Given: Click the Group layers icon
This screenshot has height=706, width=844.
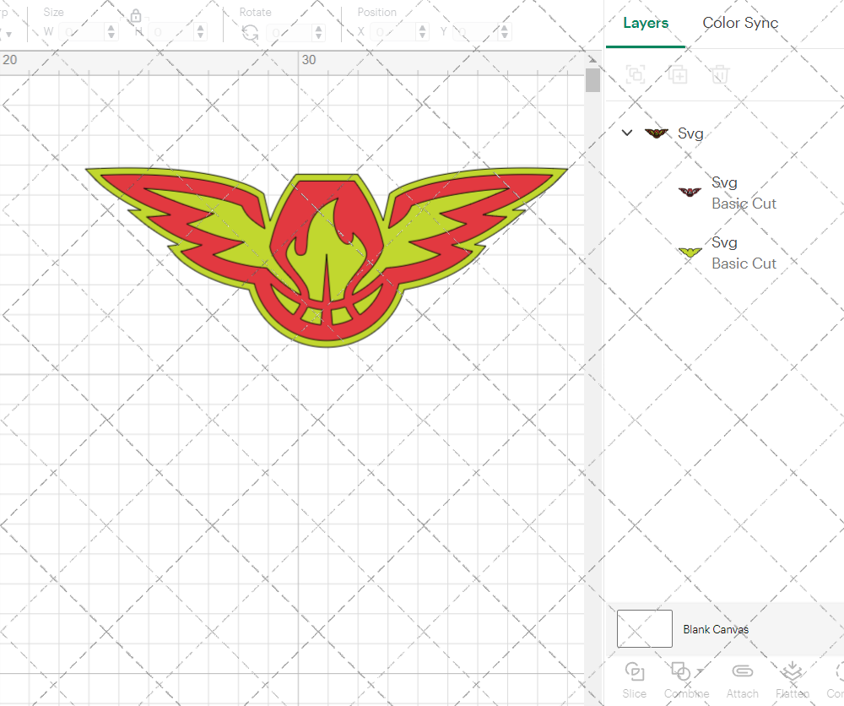Looking at the screenshot, I should (x=636, y=73).
